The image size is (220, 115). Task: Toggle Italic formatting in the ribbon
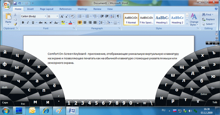pyautogui.click(x=28, y=22)
